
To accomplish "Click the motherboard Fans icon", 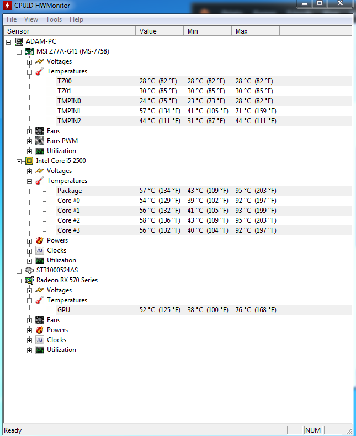I will pos(40,131).
